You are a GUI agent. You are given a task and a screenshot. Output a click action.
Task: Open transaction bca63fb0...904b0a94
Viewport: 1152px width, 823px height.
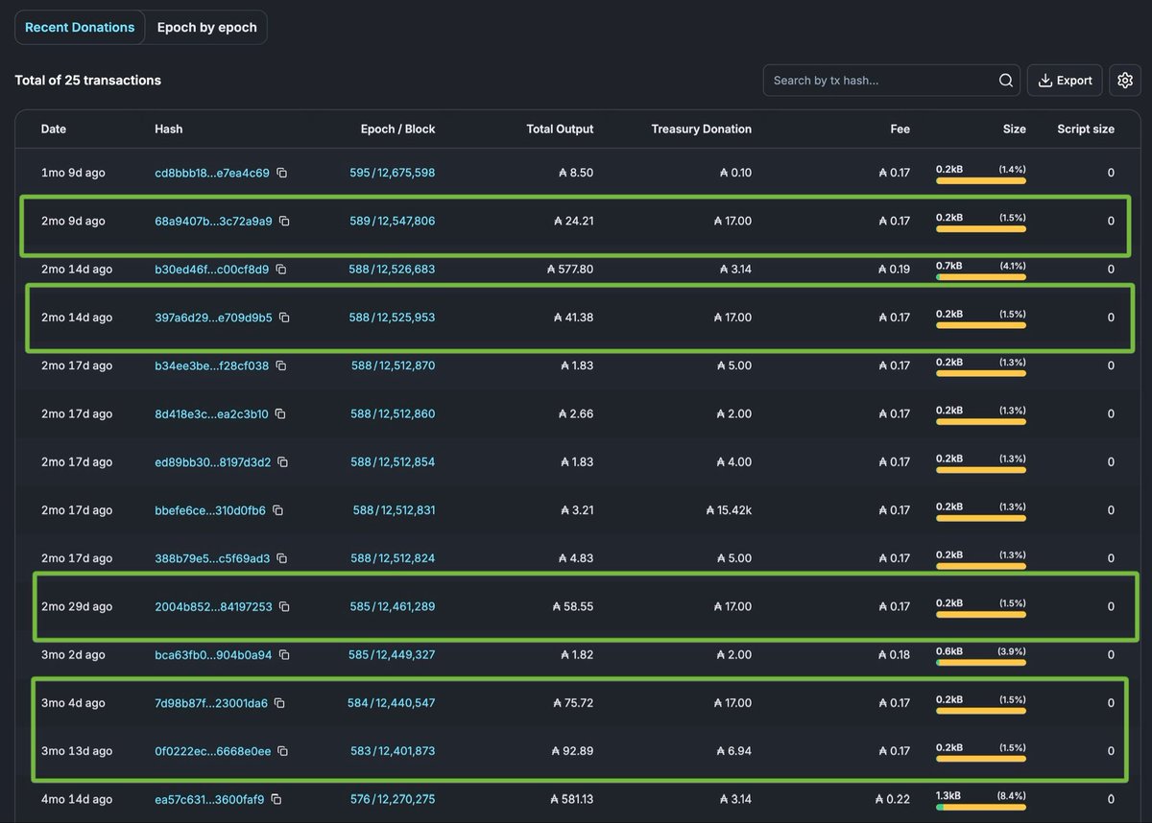point(213,655)
